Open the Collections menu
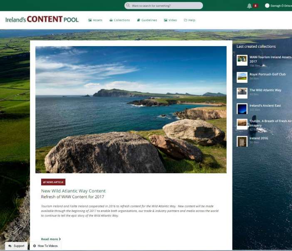The image size is (292, 251). 119,20
